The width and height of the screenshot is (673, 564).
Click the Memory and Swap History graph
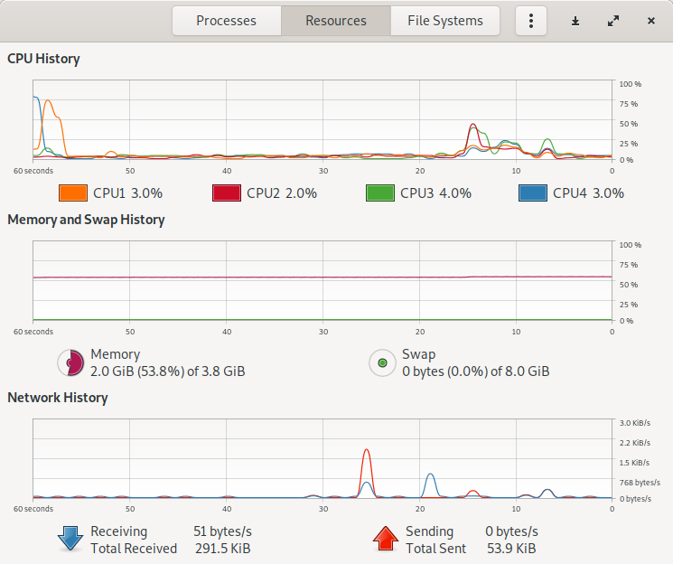(322, 280)
